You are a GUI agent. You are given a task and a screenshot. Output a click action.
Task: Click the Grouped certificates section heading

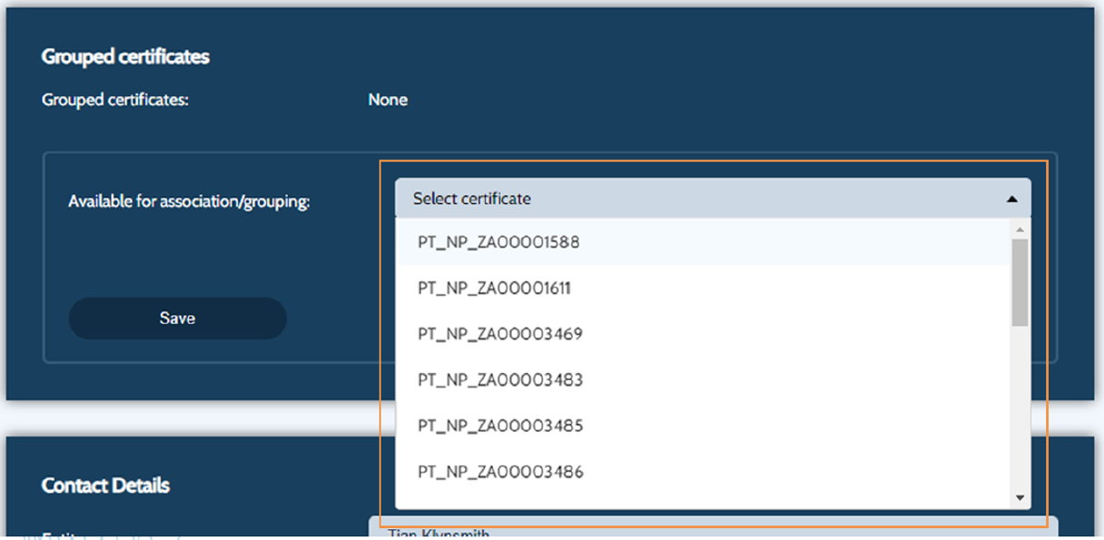pos(125,56)
